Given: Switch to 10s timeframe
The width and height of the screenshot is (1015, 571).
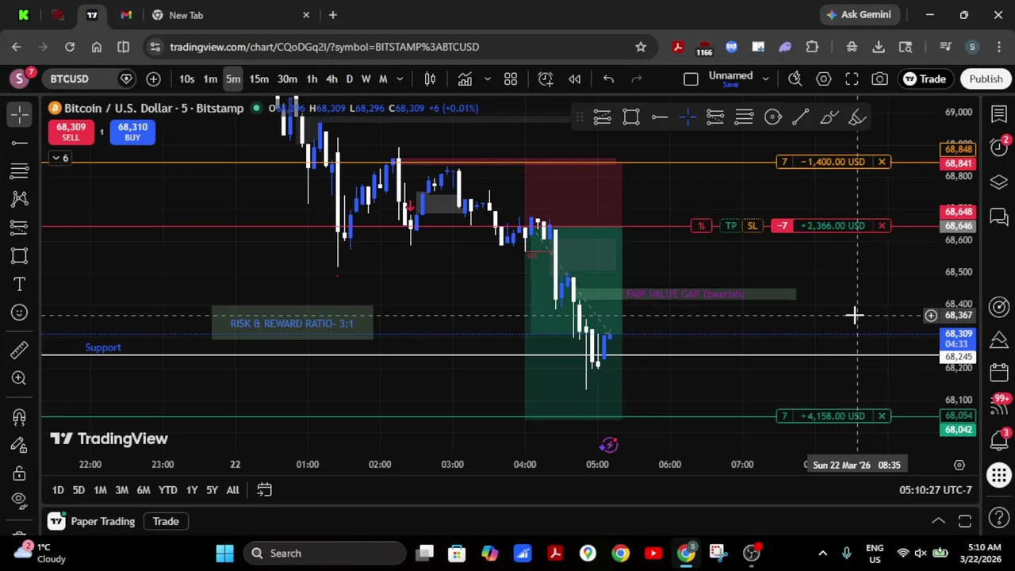Looking at the screenshot, I should [x=186, y=79].
